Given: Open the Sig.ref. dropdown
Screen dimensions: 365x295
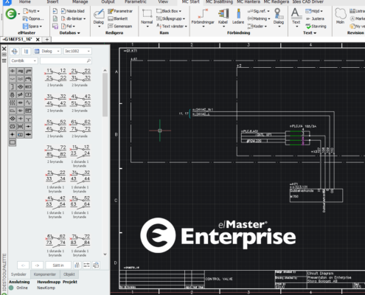Looking at the screenshot, I should pyautogui.click(x=258, y=11).
